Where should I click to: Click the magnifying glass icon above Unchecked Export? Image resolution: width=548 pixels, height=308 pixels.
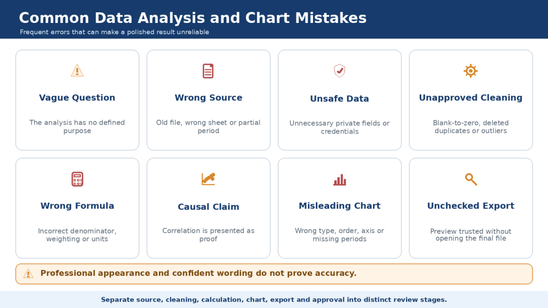pyautogui.click(x=471, y=179)
